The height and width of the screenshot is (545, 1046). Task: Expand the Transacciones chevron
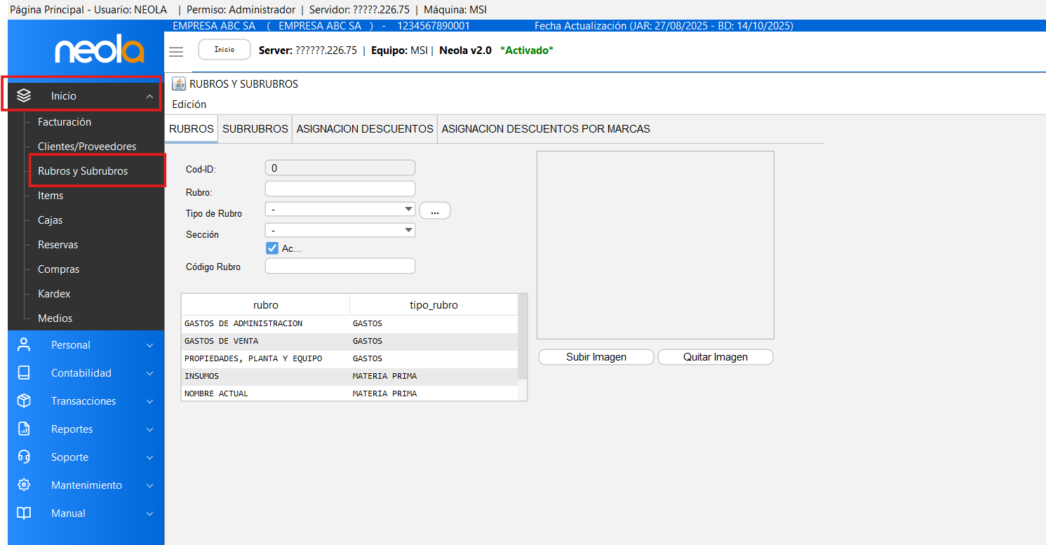tap(149, 401)
